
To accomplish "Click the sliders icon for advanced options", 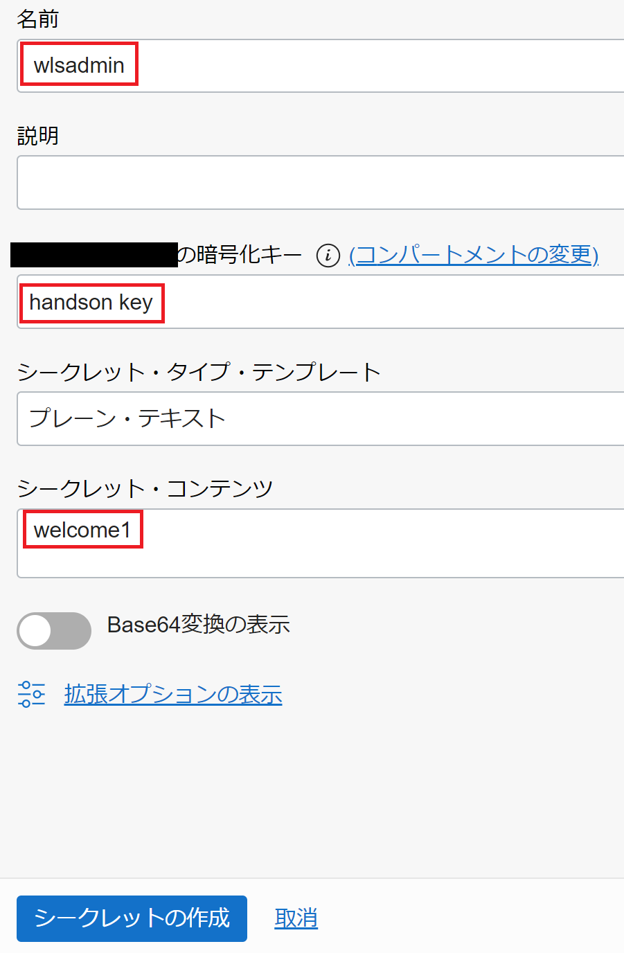I will [x=31, y=694].
